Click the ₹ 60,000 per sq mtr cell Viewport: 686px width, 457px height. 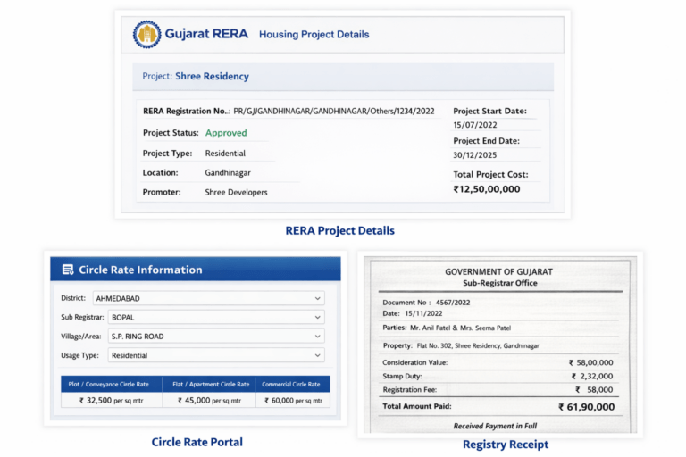293,400
